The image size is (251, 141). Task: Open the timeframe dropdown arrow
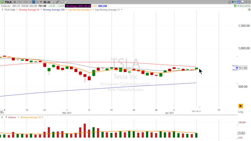coord(41,2)
